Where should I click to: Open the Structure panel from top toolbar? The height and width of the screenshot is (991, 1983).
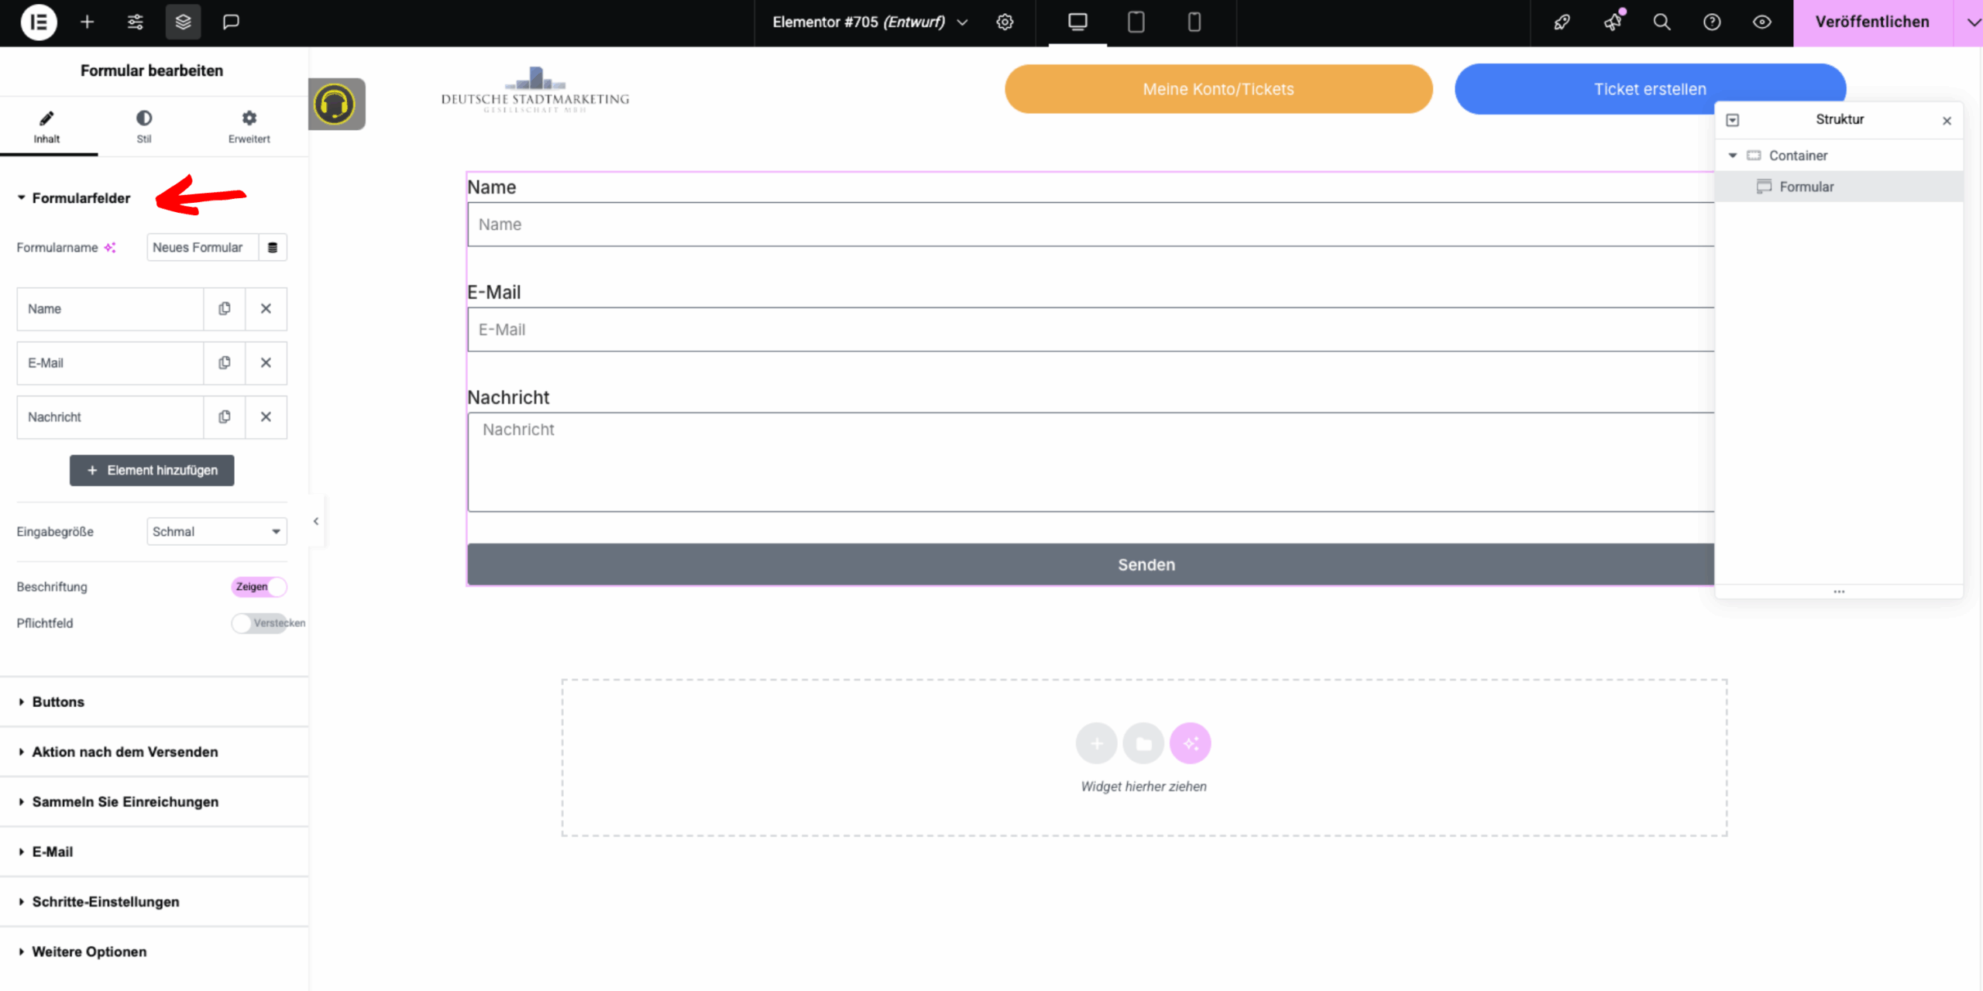(x=183, y=22)
